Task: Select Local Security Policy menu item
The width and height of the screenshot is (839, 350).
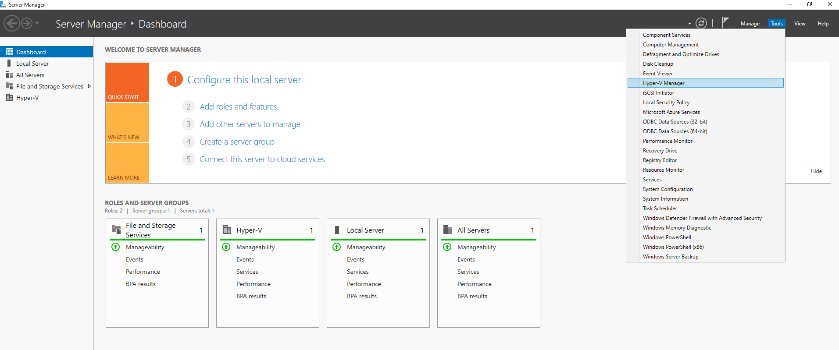Action: pos(706,103)
